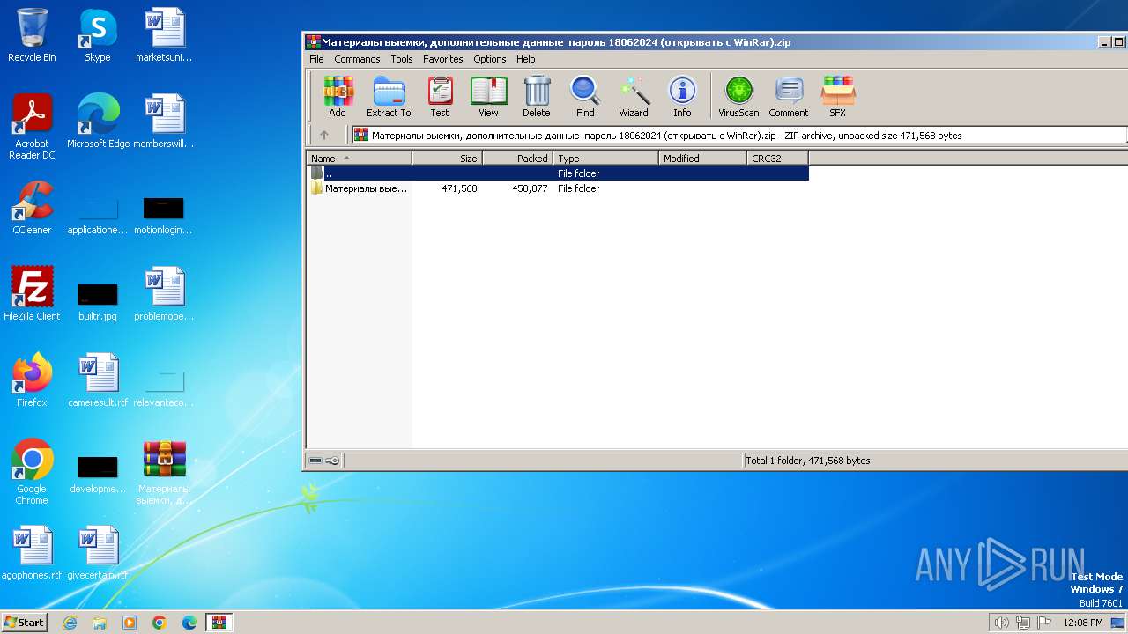Sort by Type column header

pyautogui.click(x=606, y=158)
